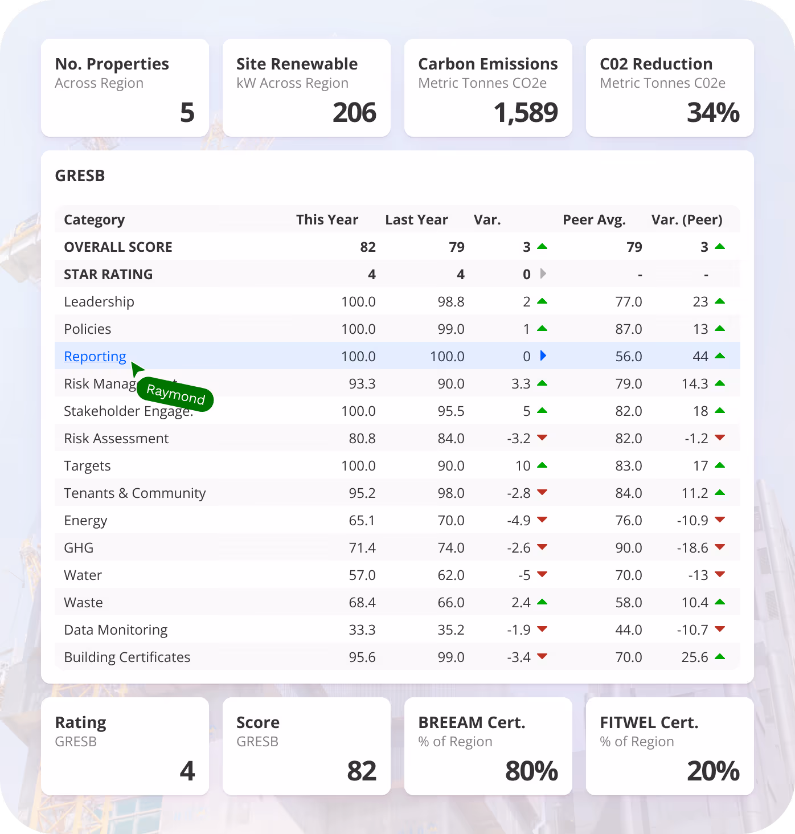Open the Reporting hyperlink
This screenshot has height=834, width=795.
point(95,355)
